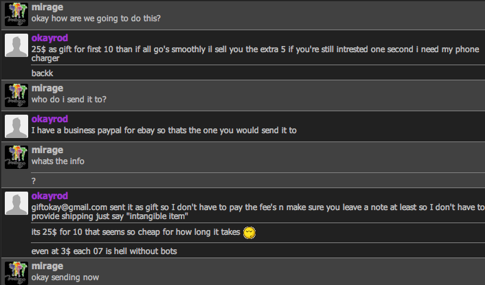Open okayrod's avatar beside the giftokay@gmail.com message
485x285 pixels.
tap(16, 205)
